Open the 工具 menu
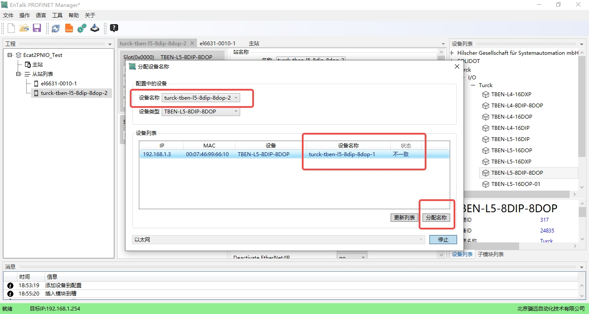The width and height of the screenshot is (589, 314). pyautogui.click(x=57, y=16)
